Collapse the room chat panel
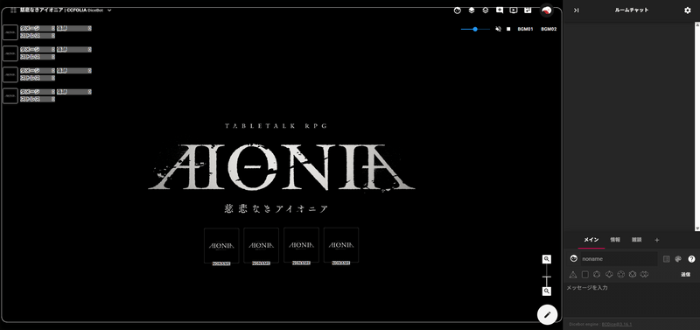700x330 pixels. (577, 11)
